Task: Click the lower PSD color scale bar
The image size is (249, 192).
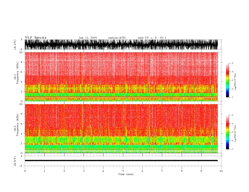Action: coord(227,132)
